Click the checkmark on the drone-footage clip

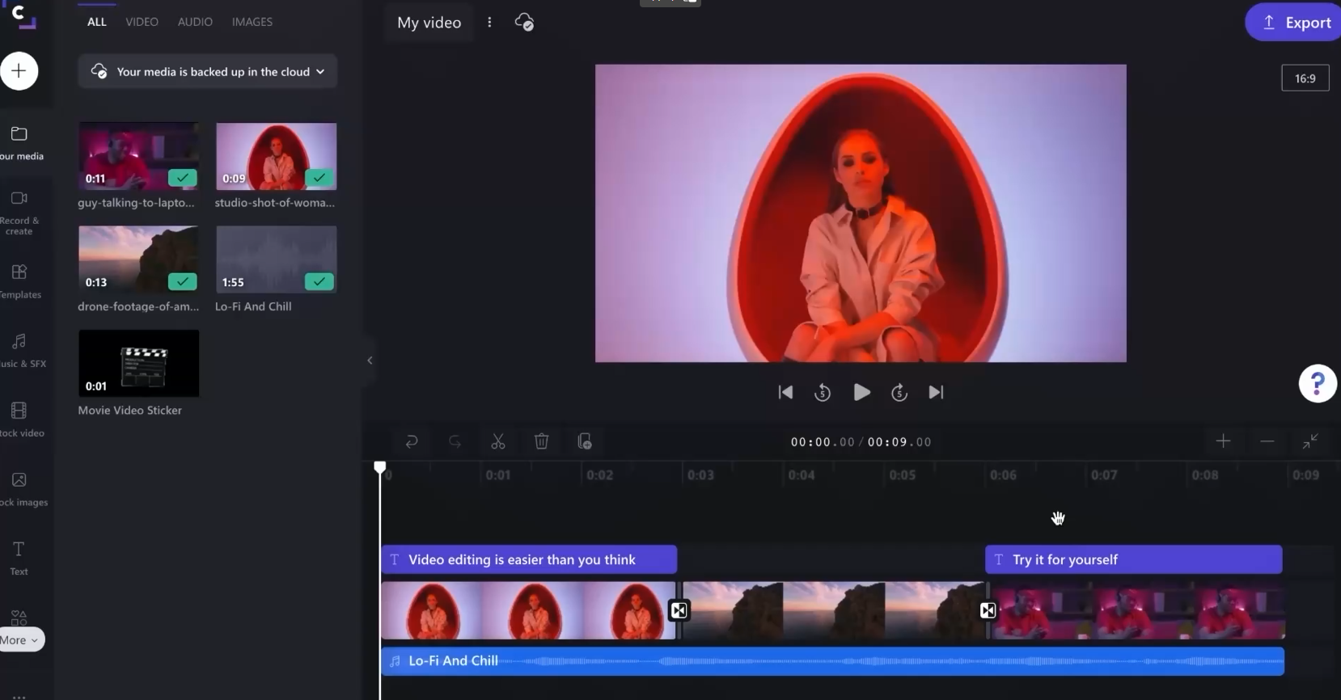tap(183, 281)
